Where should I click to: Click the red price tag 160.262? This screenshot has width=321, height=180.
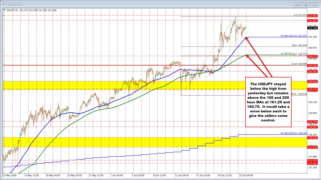pyautogui.click(x=313, y=71)
